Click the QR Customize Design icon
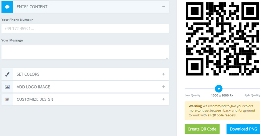The height and width of the screenshot is (136, 261). pos(7,99)
